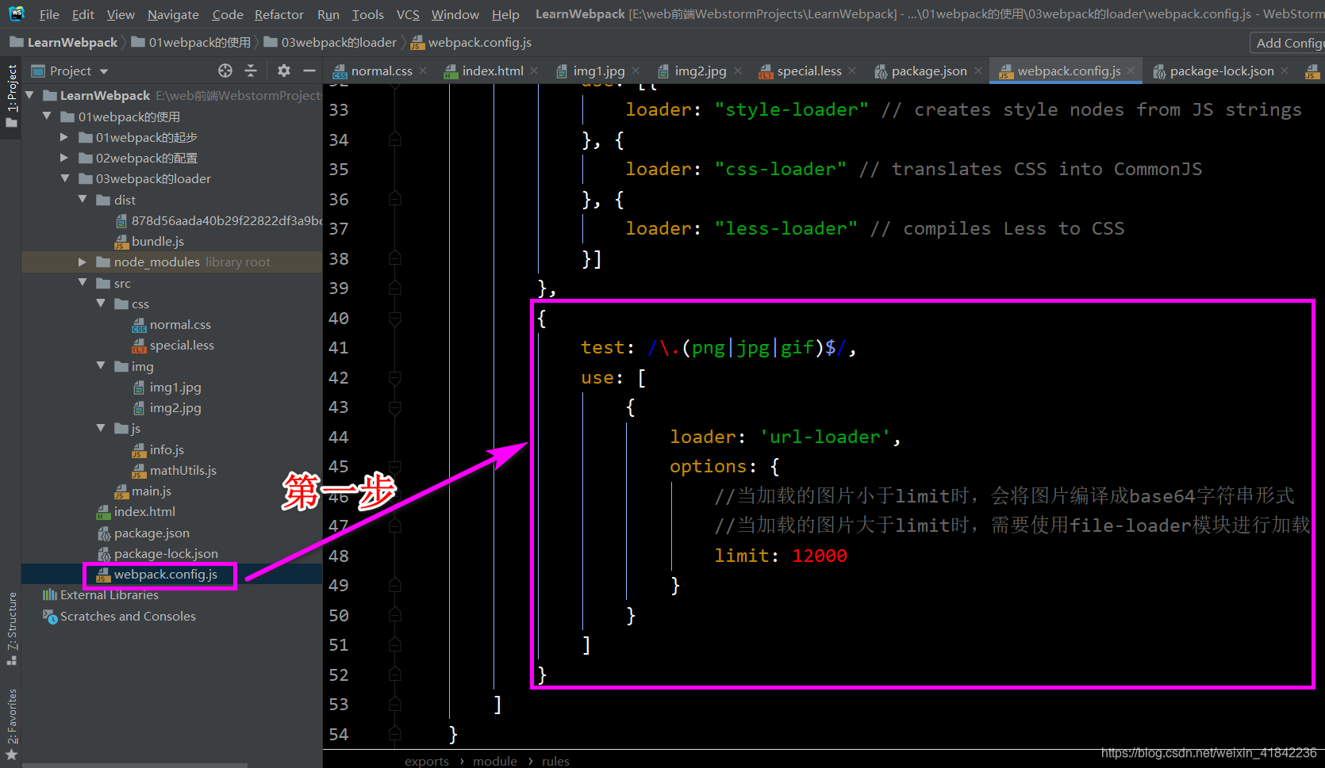Close the package.json tab
The height and width of the screenshot is (768, 1325).
978,71
